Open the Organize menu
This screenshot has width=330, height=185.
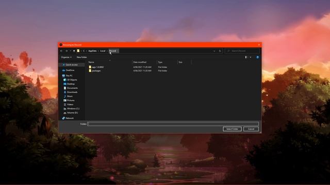66,57
